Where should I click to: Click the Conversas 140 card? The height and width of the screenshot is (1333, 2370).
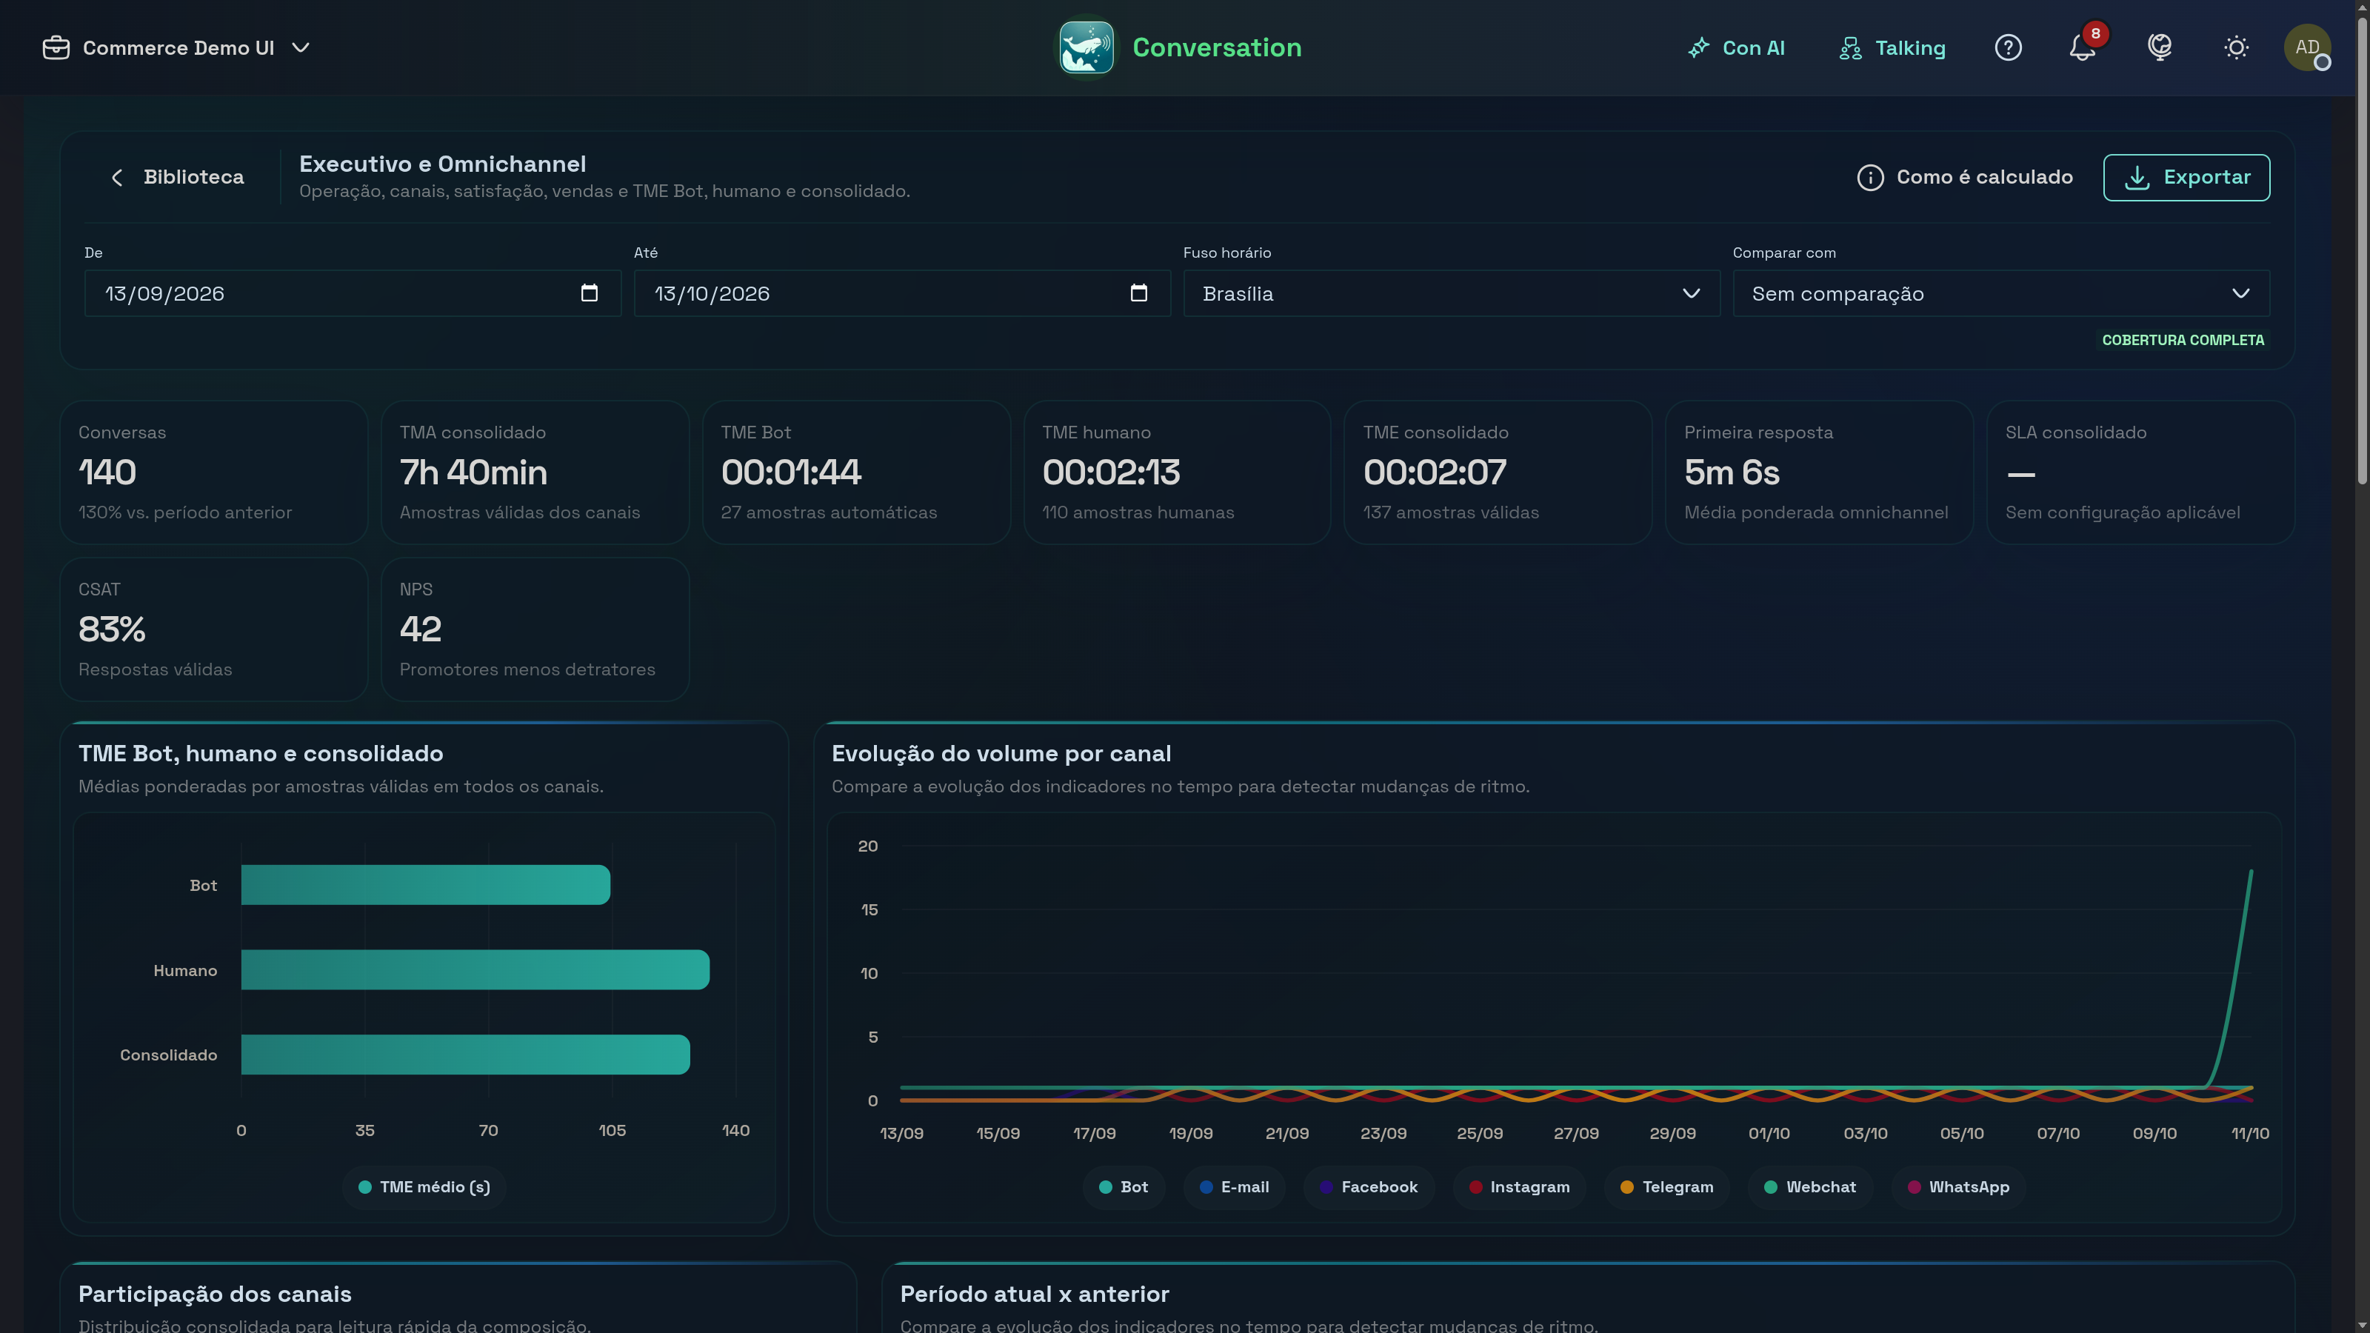pos(213,472)
